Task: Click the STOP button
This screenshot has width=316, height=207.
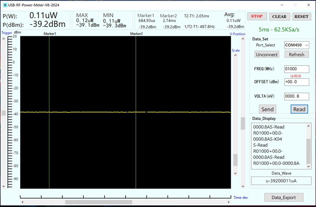Action: point(257,17)
